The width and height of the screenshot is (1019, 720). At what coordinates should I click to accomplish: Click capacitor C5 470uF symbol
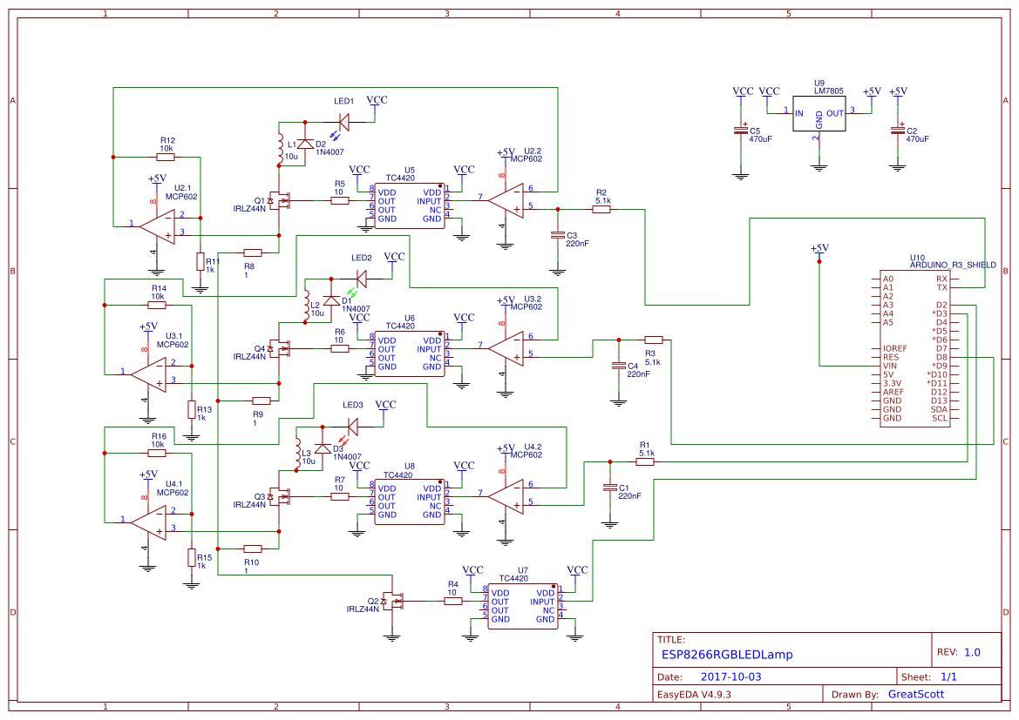pyautogui.click(x=740, y=131)
